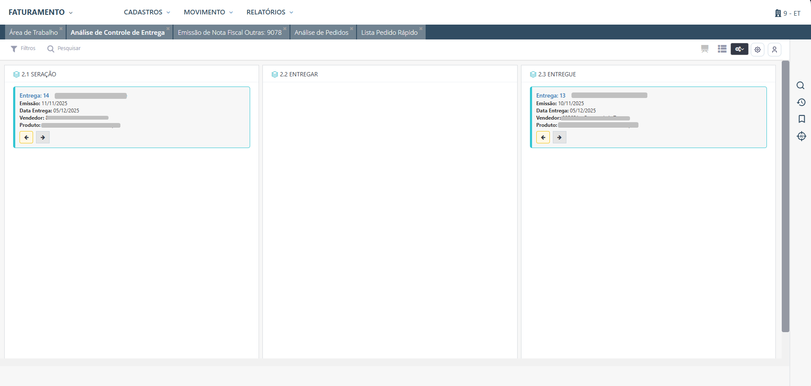Open the gears actions dropdown
Image resolution: width=811 pixels, height=386 pixels.
click(739, 49)
